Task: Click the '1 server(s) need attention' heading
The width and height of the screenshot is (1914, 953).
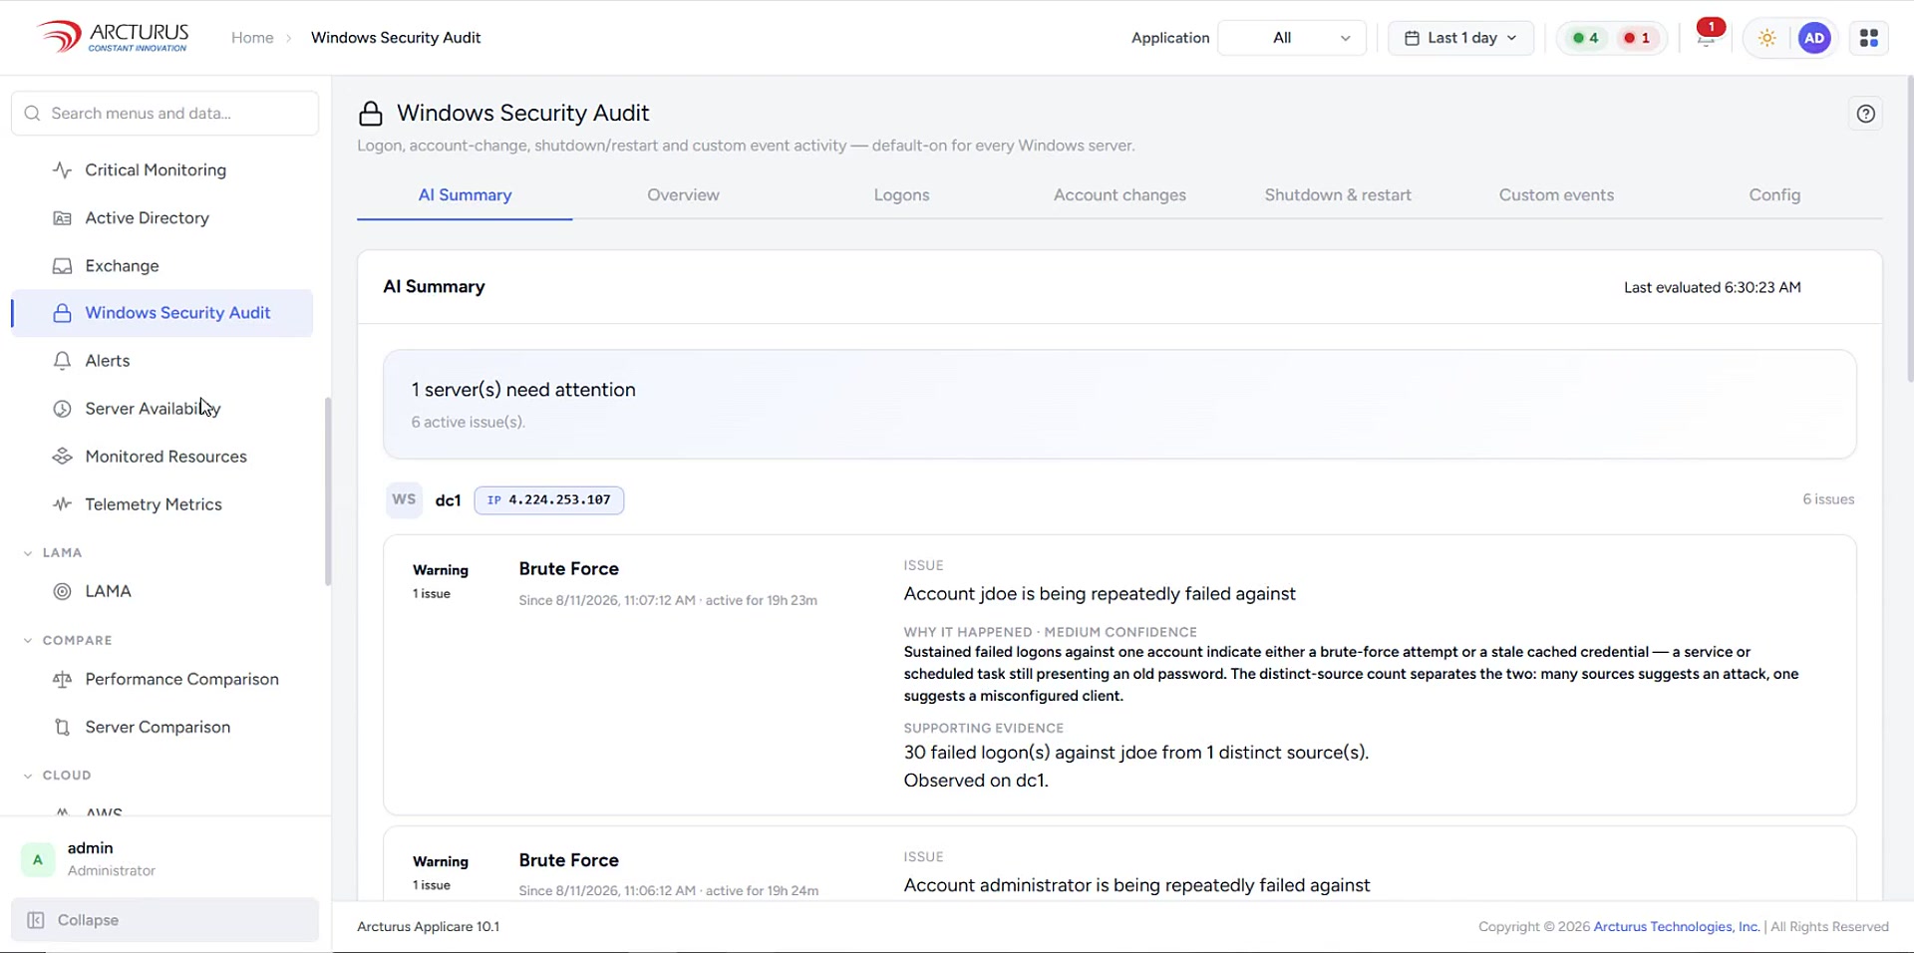Action: click(523, 390)
